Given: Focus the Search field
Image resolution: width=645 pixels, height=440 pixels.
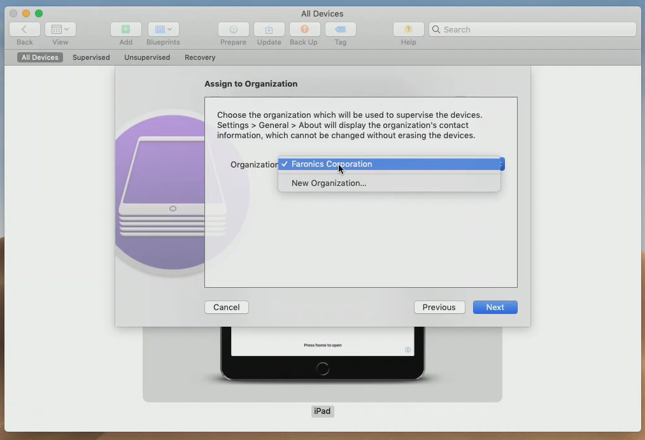Looking at the screenshot, I should click(x=532, y=29).
